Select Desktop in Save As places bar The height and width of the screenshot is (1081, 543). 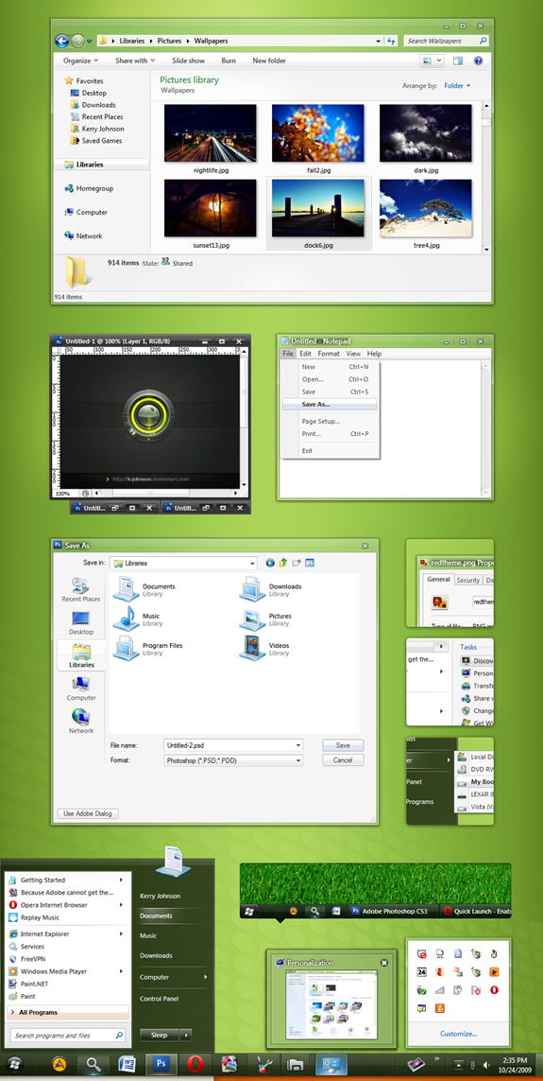(81, 623)
